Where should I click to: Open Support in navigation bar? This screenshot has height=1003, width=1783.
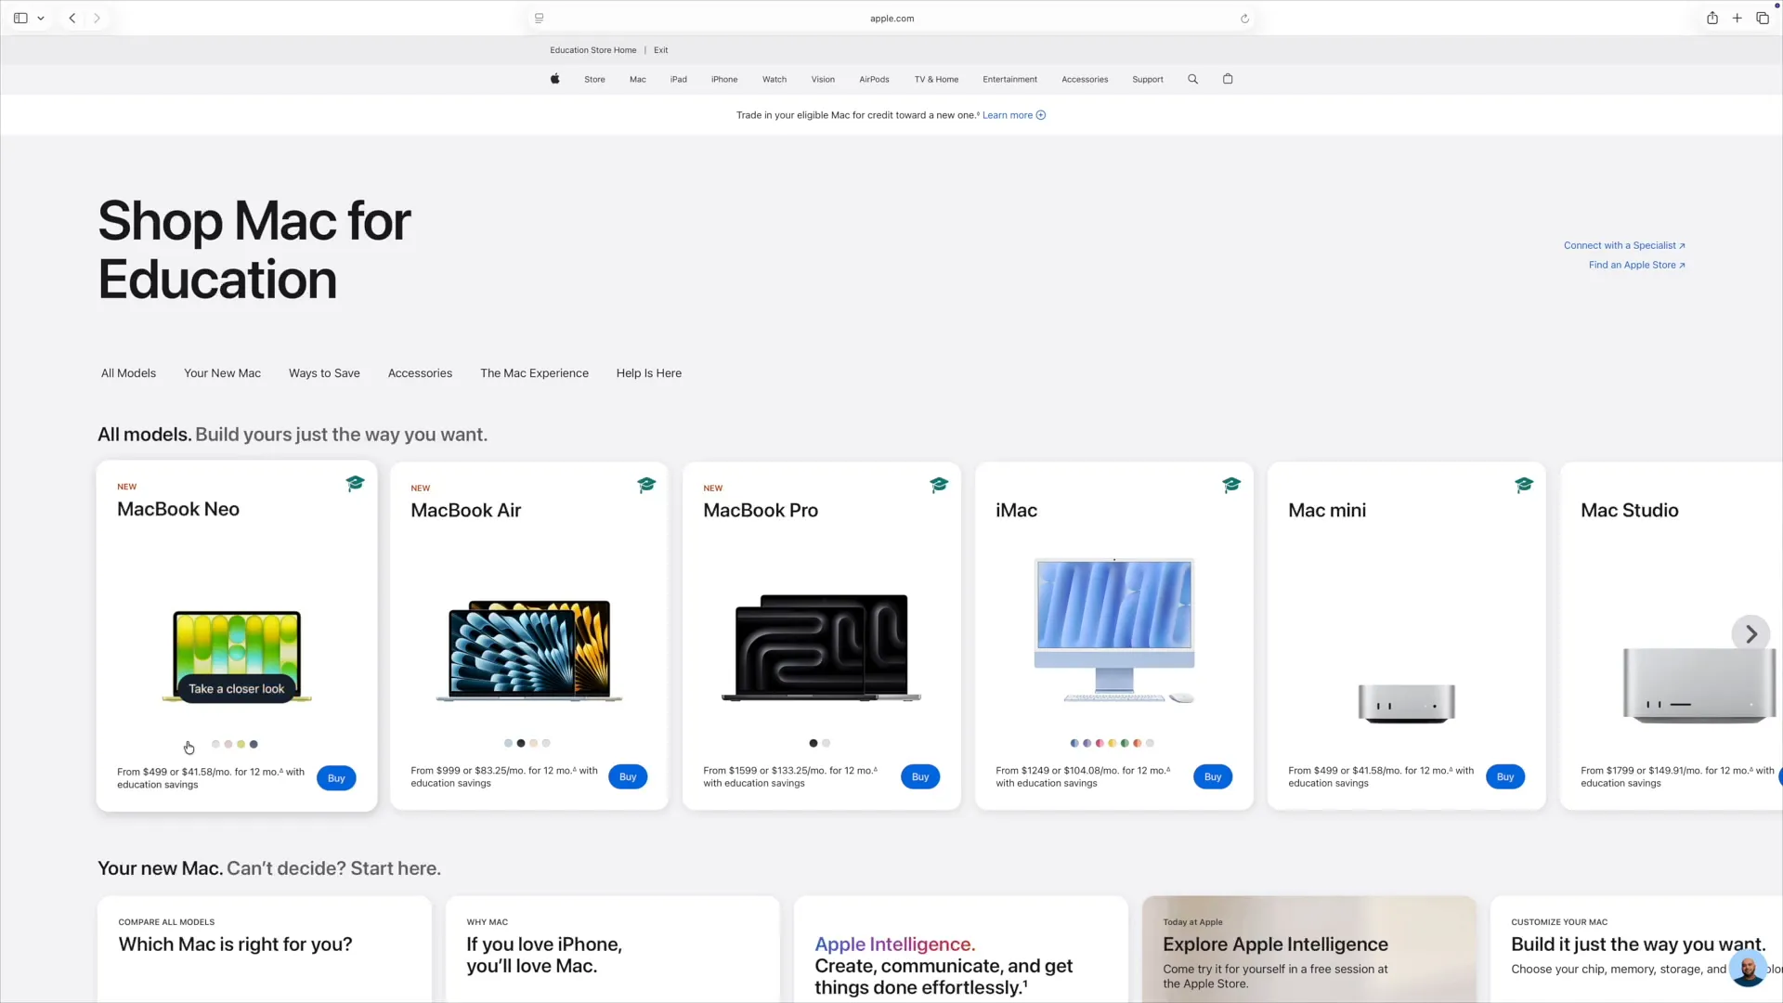tap(1148, 80)
